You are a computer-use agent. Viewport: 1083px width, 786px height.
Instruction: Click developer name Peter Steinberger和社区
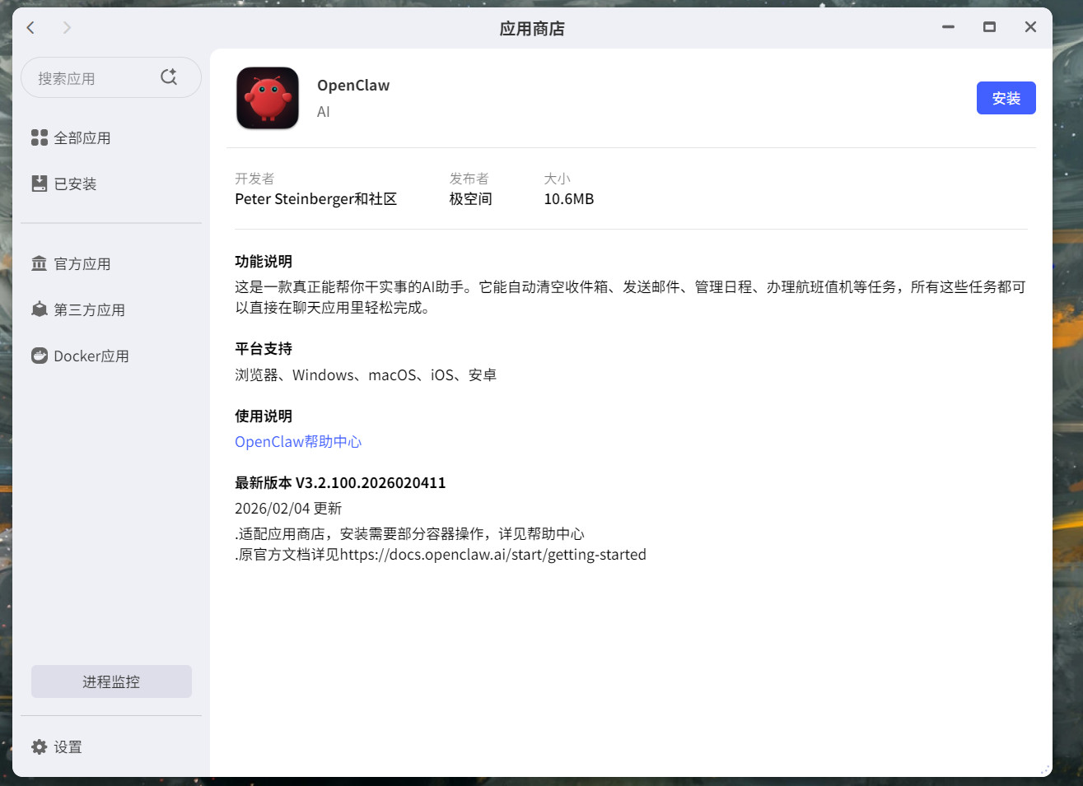point(316,199)
